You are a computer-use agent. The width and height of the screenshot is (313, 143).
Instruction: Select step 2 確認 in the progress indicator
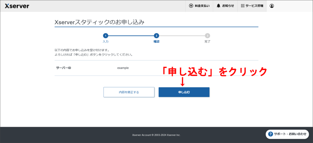coord(156,38)
